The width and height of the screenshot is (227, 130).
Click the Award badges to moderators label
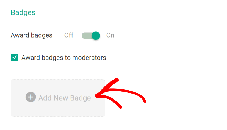tap(63, 58)
